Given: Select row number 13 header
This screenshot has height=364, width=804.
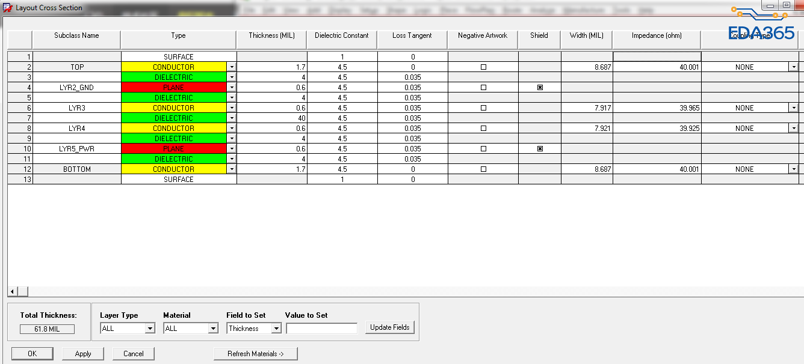Looking at the screenshot, I should 20,180.
